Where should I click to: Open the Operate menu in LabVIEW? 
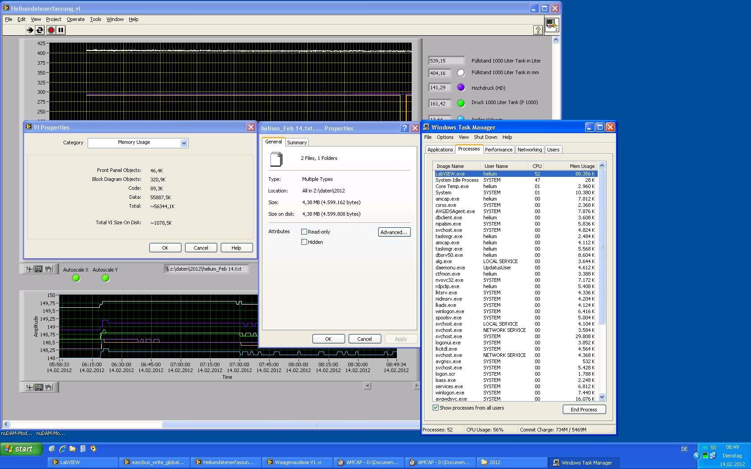pyautogui.click(x=76, y=19)
